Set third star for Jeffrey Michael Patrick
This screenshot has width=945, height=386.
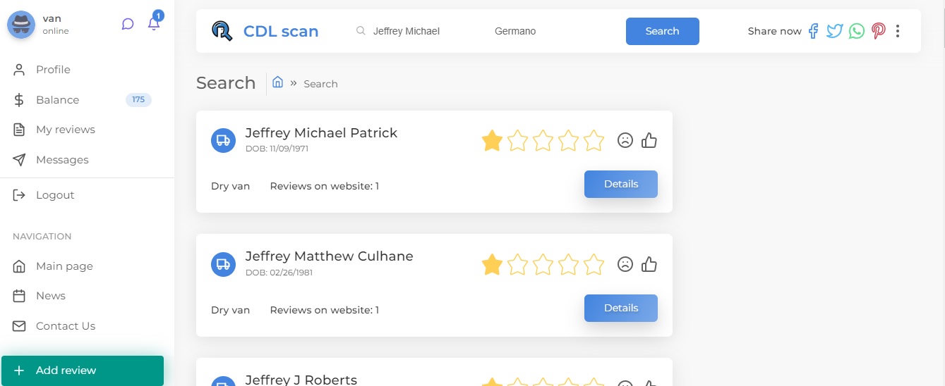click(x=543, y=141)
